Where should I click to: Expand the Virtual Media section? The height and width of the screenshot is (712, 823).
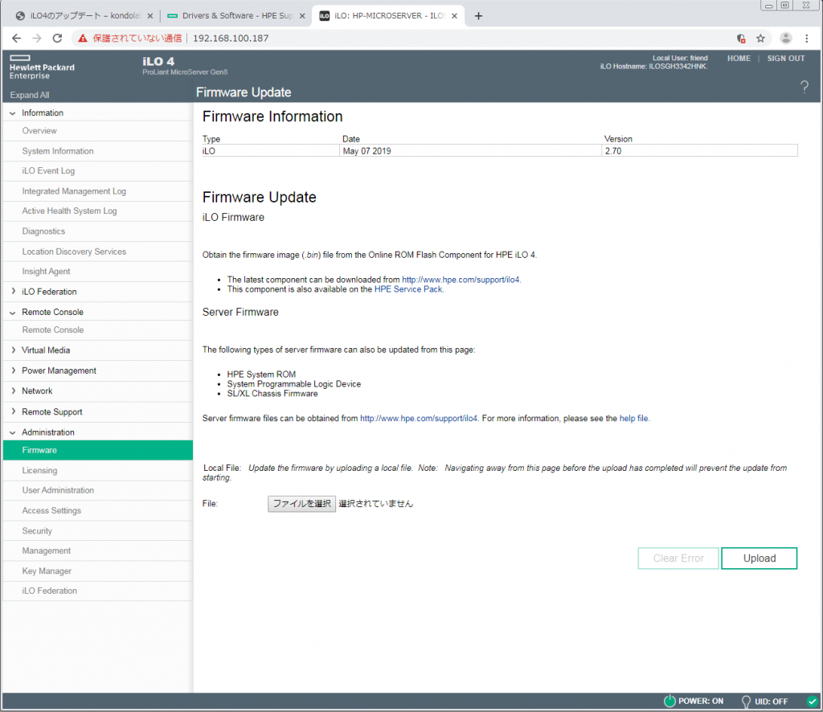pyautogui.click(x=46, y=350)
